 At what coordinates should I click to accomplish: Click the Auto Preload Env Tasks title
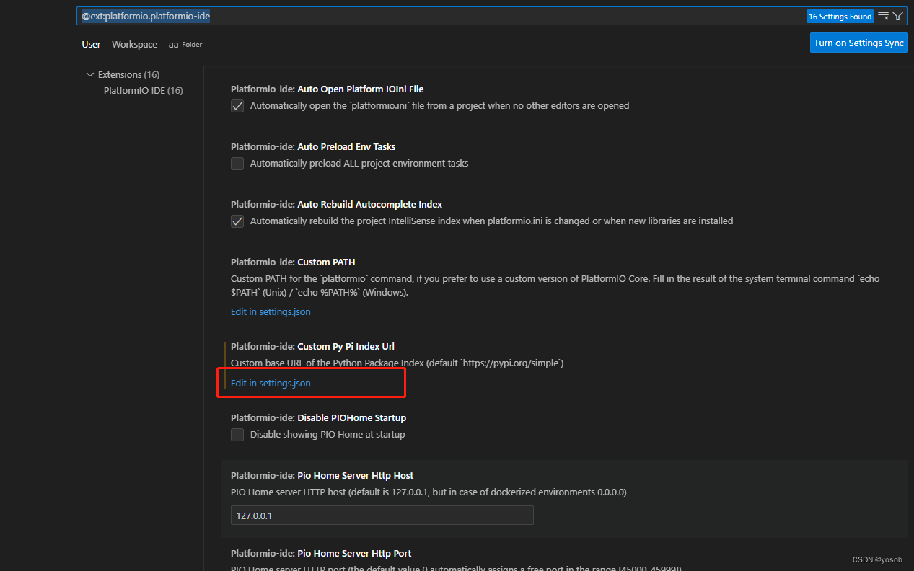tap(313, 147)
